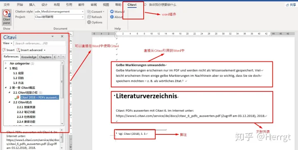Viewport: 298px width, 150px height.
Task: Select tree item 2.2.3 任务规划
Action: pos(26,117)
